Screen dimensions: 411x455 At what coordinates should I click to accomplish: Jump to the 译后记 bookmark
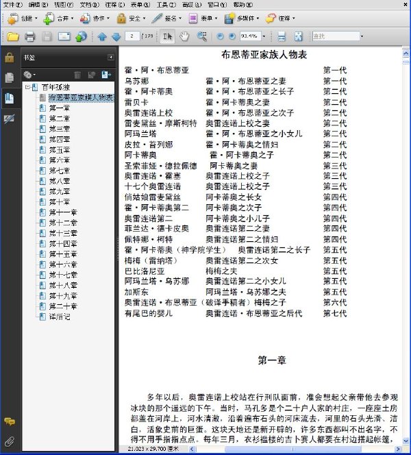click(59, 317)
